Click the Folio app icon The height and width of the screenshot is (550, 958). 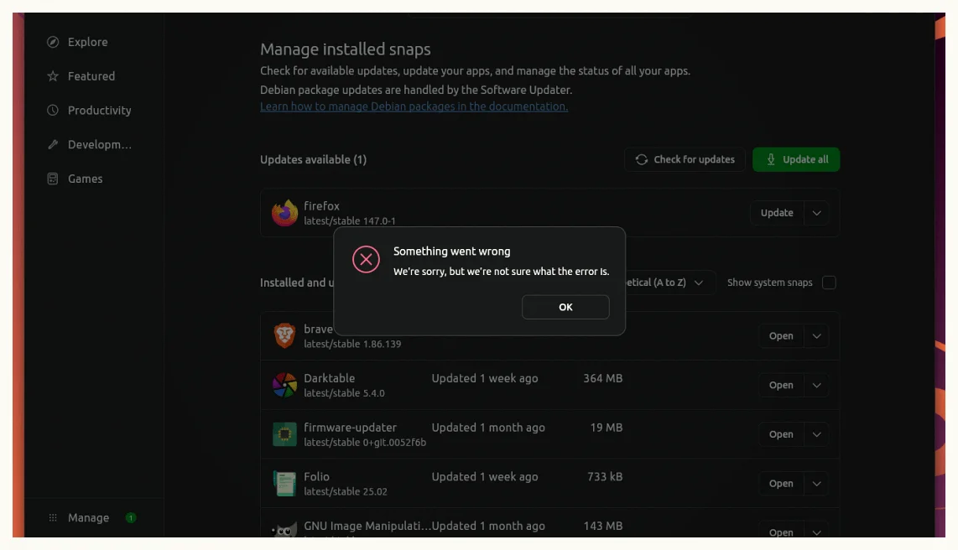coord(284,484)
